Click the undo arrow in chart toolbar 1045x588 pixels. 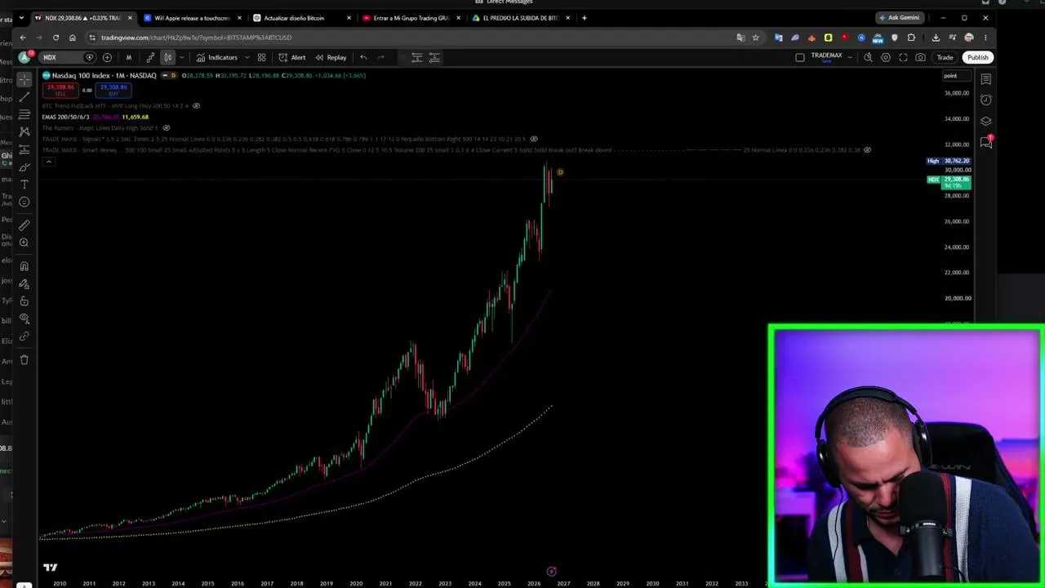(363, 57)
